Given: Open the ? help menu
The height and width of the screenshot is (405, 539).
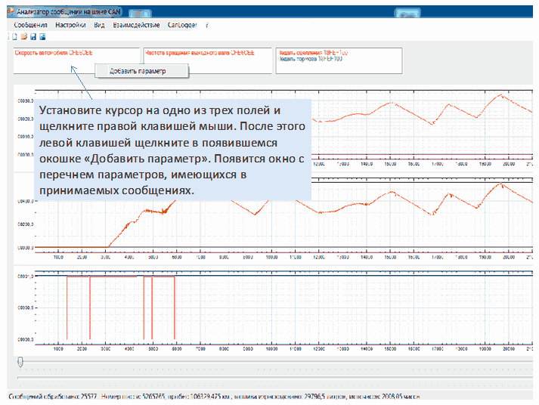Looking at the screenshot, I should pos(206,25).
